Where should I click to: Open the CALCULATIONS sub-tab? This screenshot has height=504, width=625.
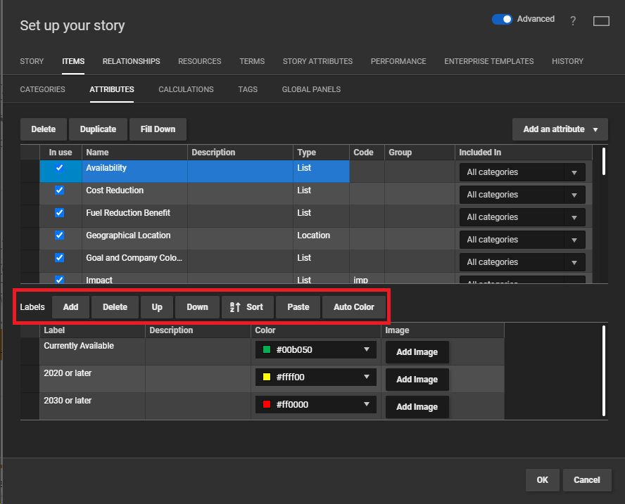click(186, 89)
